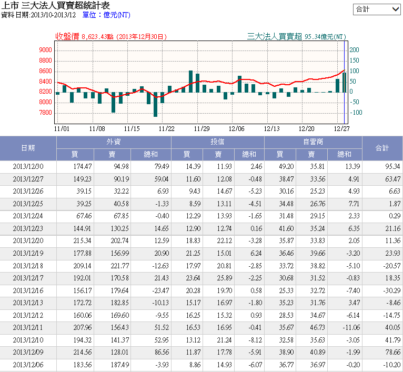Select the date cell 2013/12/18
Image resolution: width=403 pixels, height=372 pixels.
click(28, 266)
